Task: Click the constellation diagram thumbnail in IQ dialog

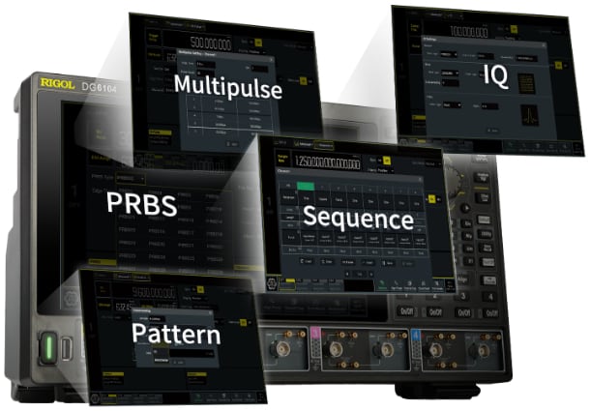Action: pos(525,83)
